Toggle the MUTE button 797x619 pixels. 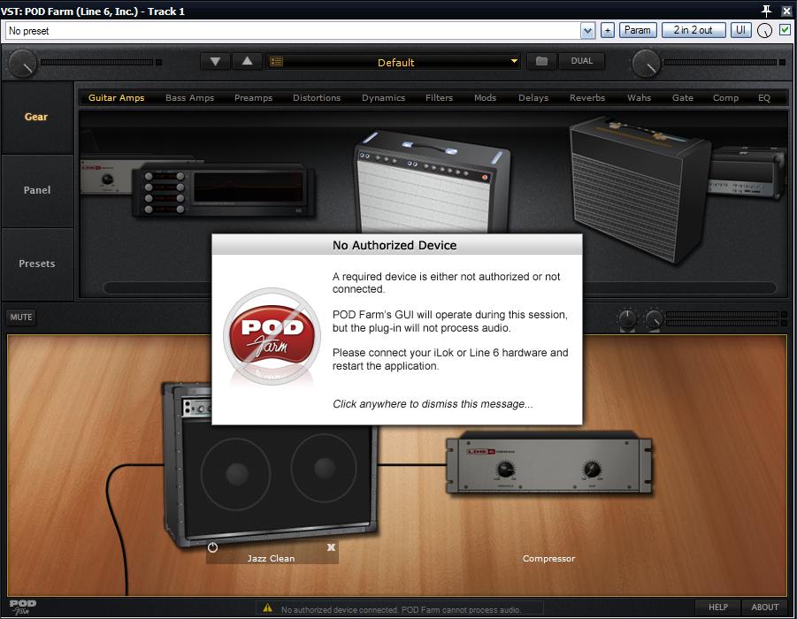21,317
